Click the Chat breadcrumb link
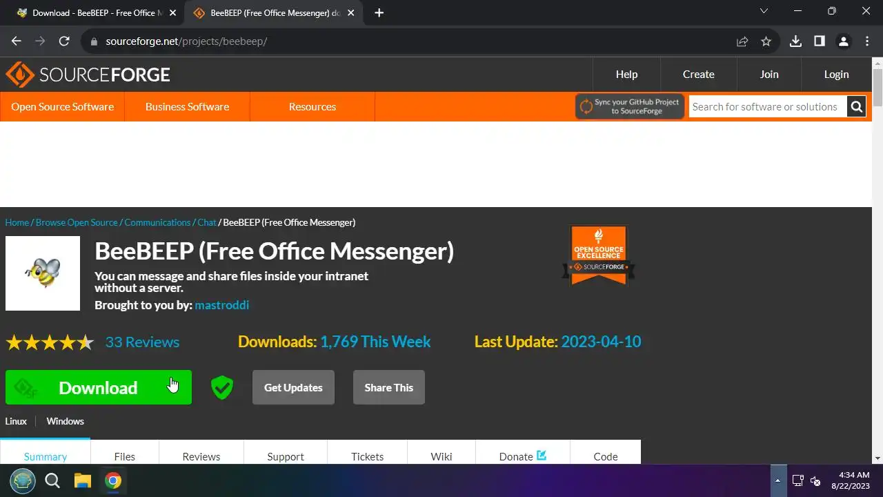 207,222
